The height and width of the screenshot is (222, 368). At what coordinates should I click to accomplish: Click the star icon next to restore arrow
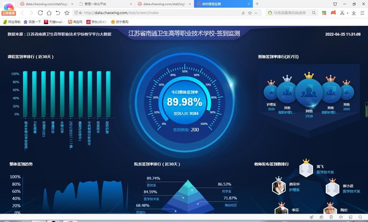tap(66, 13)
